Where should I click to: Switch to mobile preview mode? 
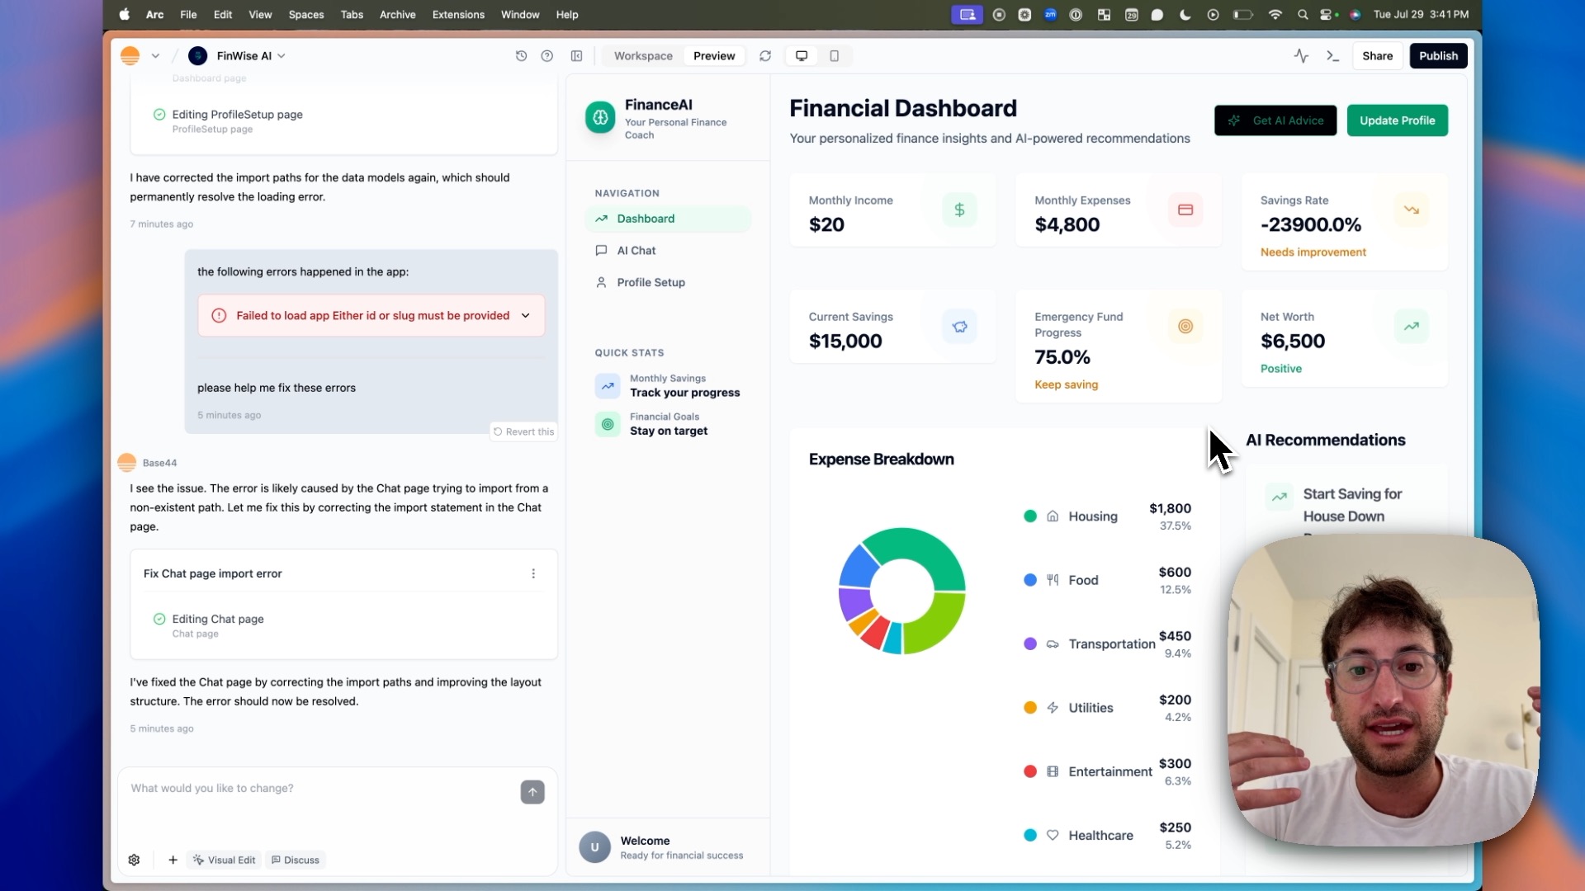[834, 56]
